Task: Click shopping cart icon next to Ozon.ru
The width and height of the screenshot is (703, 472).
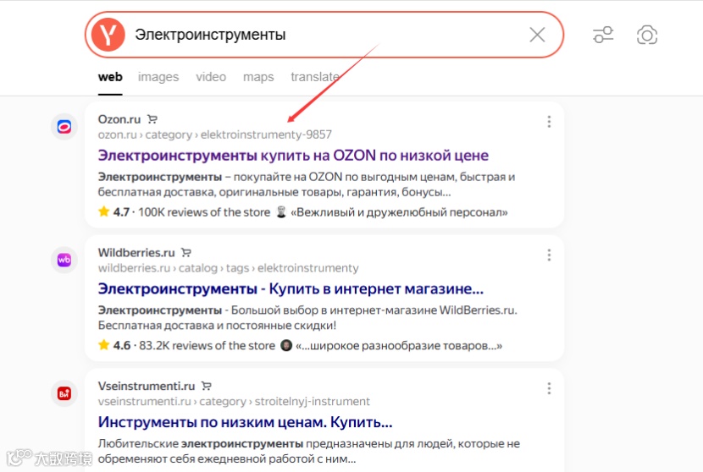Action: pyautogui.click(x=152, y=119)
